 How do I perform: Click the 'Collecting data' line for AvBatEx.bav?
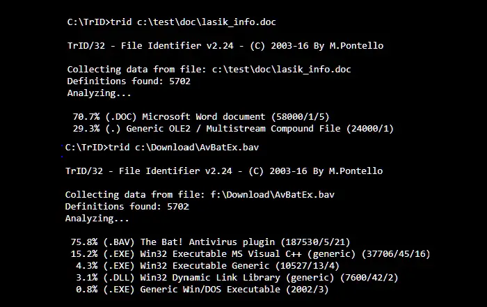(x=200, y=195)
